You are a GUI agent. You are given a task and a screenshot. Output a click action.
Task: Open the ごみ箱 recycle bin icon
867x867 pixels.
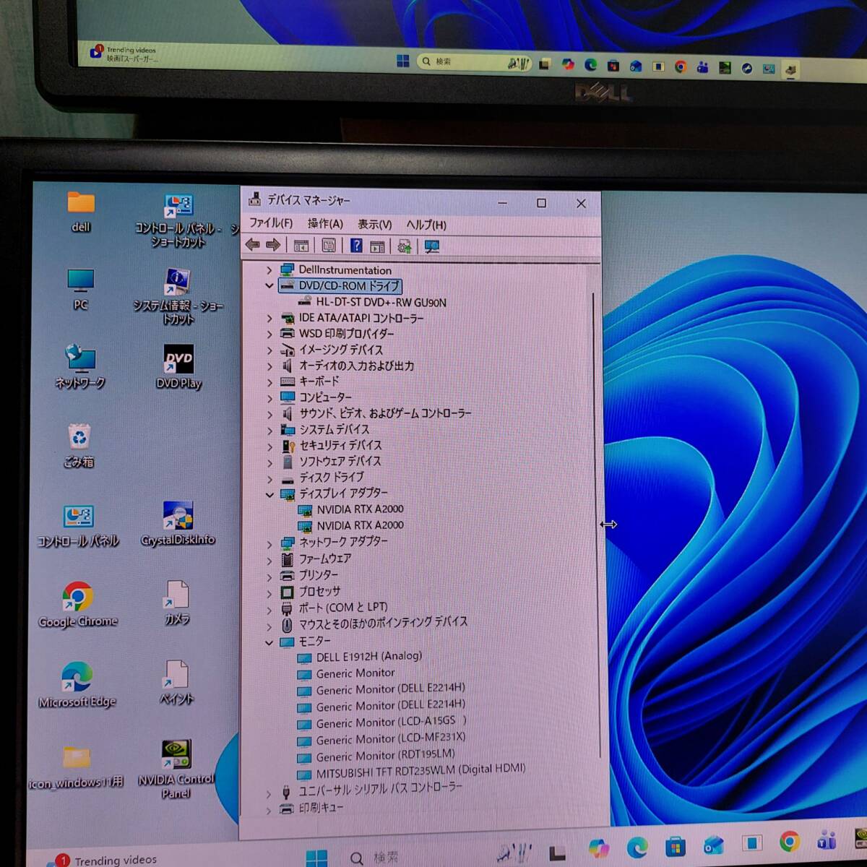tap(79, 446)
